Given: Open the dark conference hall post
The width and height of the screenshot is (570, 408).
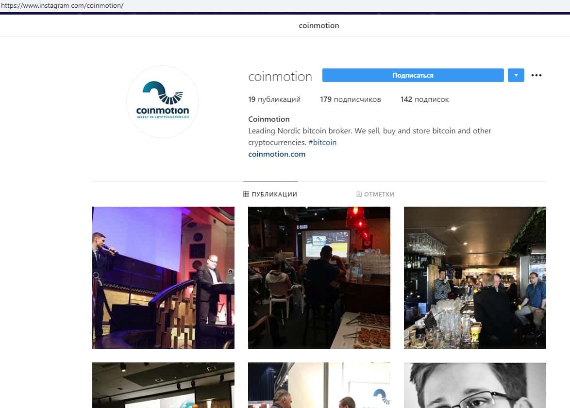Looking at the screenshot, I should (x=163, y=385).
